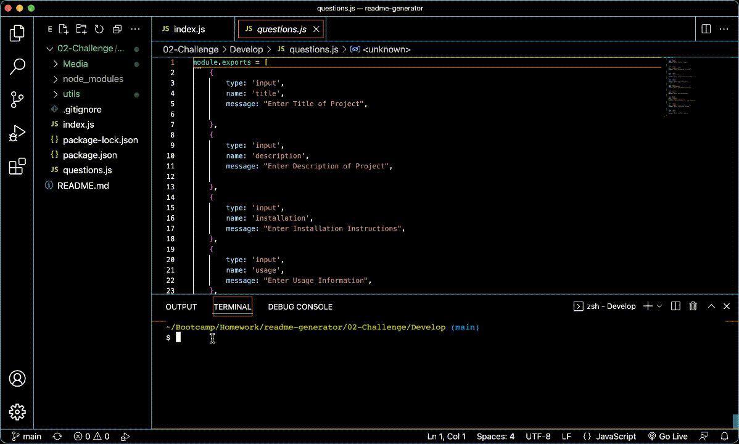Select the TERMINAL panel tab
Image resolution: width=739 pixels, height=444 pixels.
click(x=233, y=307)
